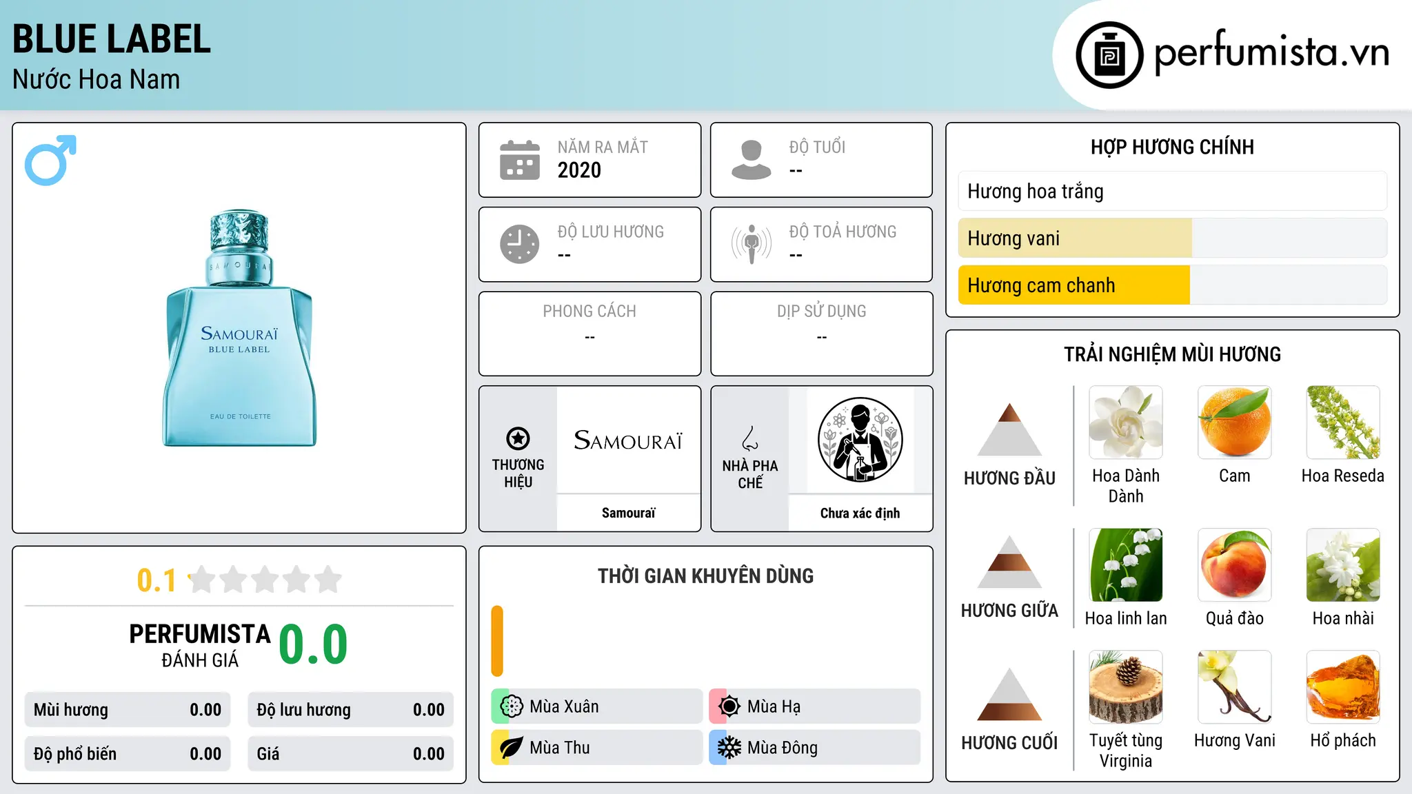Click the clock icon beside Độ lưu hương
The height and width of the screenshot is (794, 1412).
point(520,244)
